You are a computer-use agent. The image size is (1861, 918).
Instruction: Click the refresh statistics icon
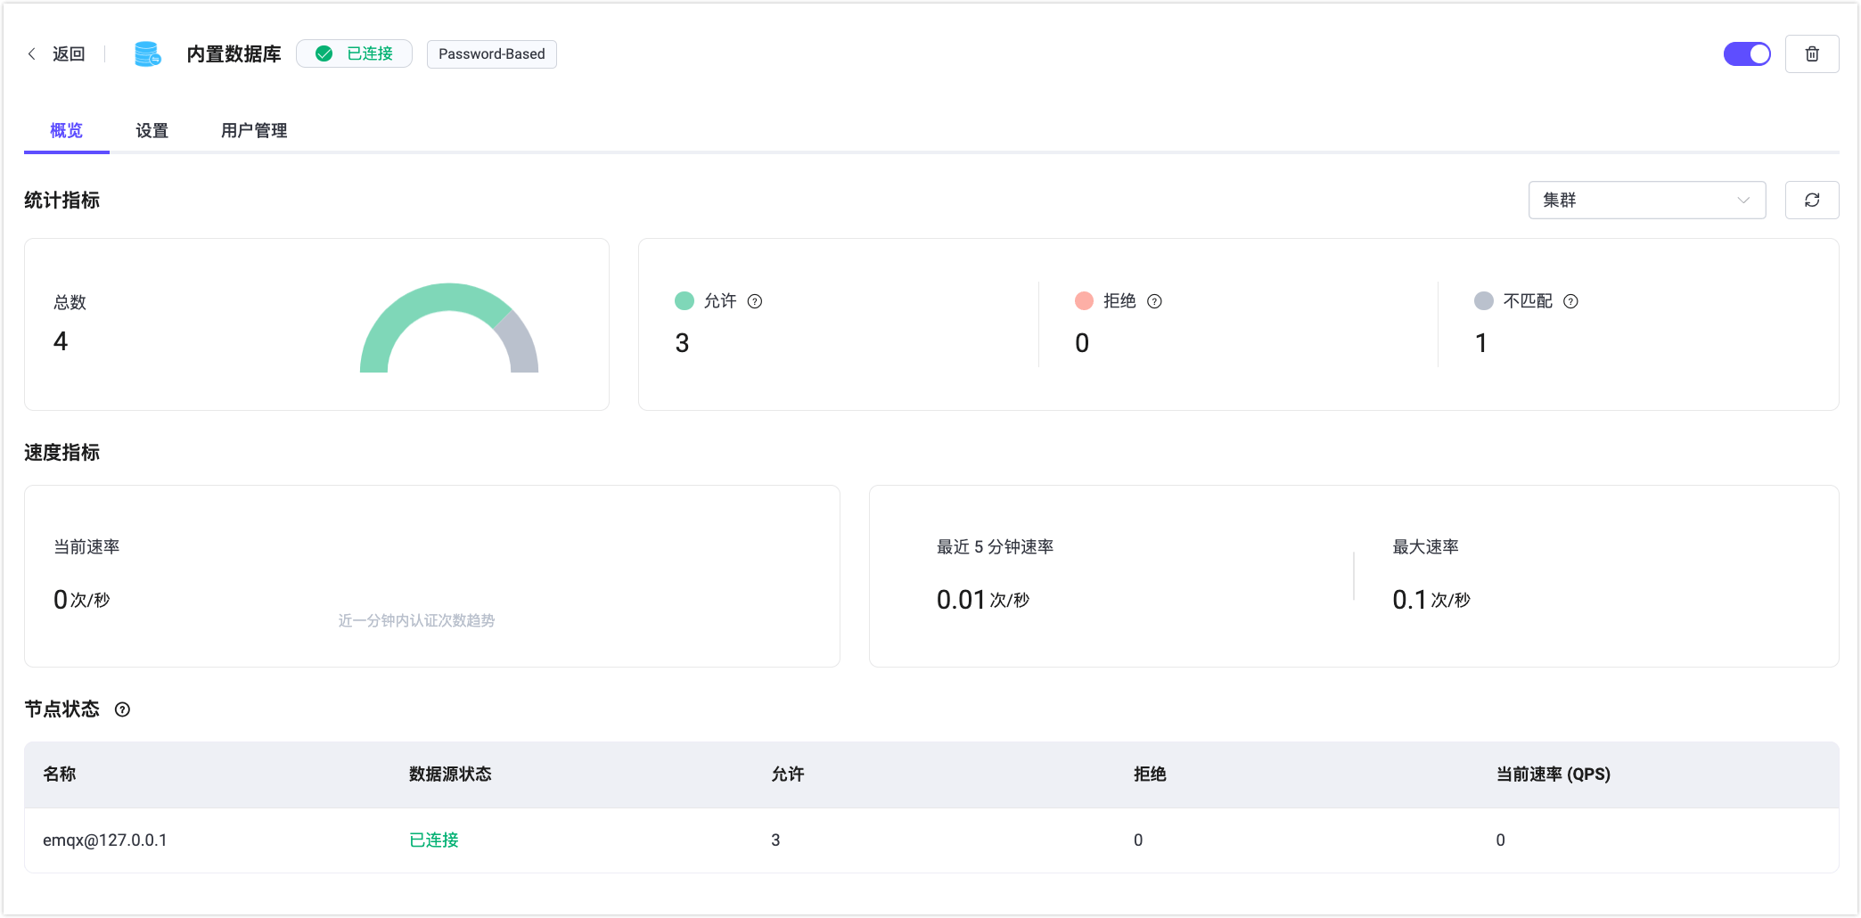pos(1811,201)
